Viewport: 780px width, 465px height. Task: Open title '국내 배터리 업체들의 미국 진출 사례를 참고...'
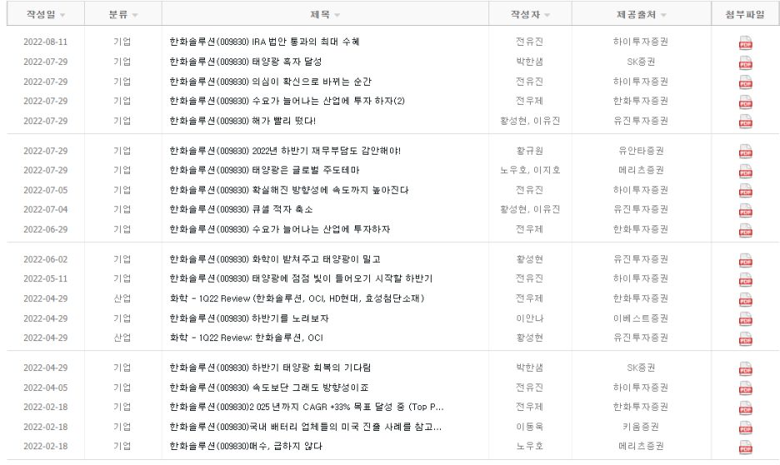tap(306, 427)
